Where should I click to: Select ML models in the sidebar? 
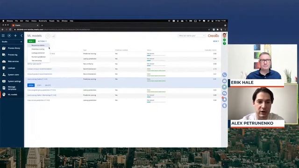pos(12,95)
